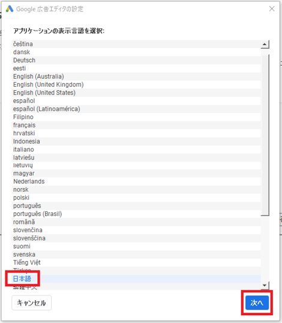
Task: Choose English (United Kingdom) from list
Action: point(136,85)
